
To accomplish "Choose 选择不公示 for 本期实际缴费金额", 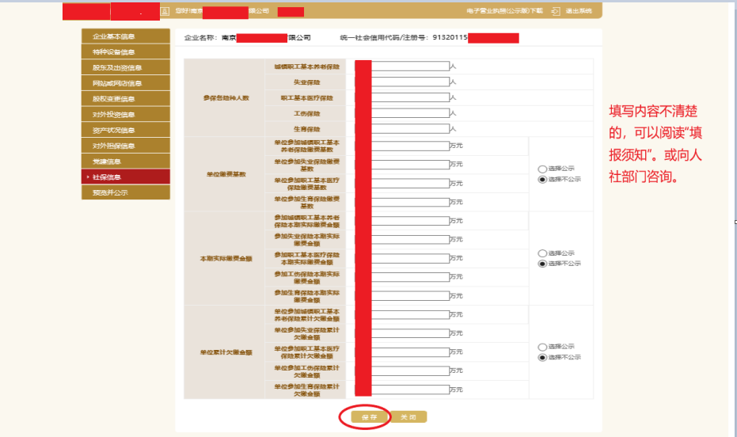I will pyautogui.click(x=542, y=264).
